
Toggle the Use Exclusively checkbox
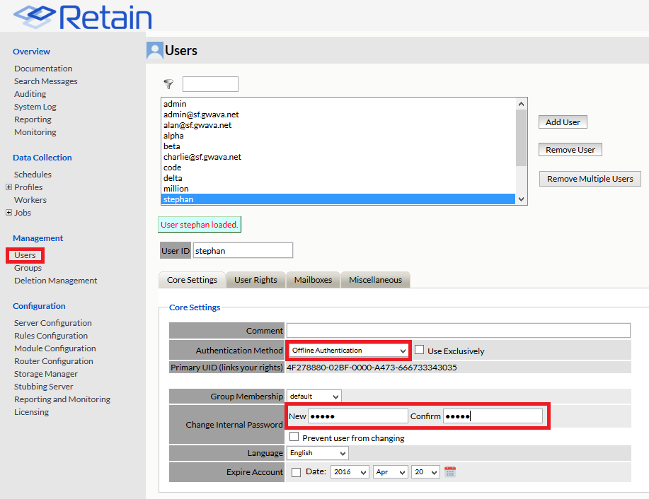(419, 350)
